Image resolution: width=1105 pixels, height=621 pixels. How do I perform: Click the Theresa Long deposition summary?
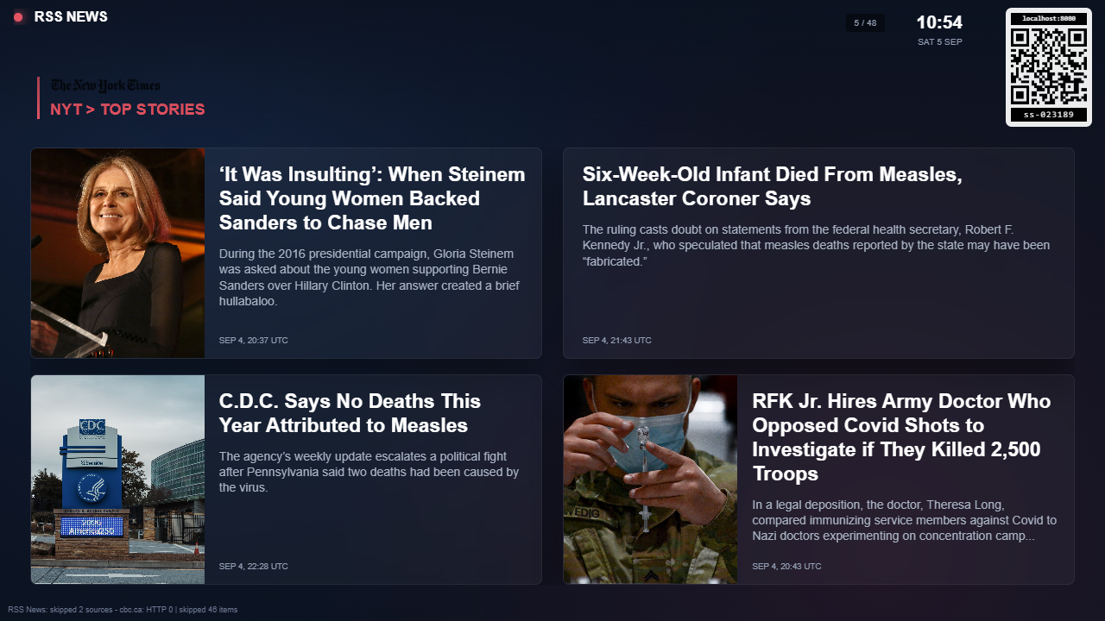(x=904, y=520)
